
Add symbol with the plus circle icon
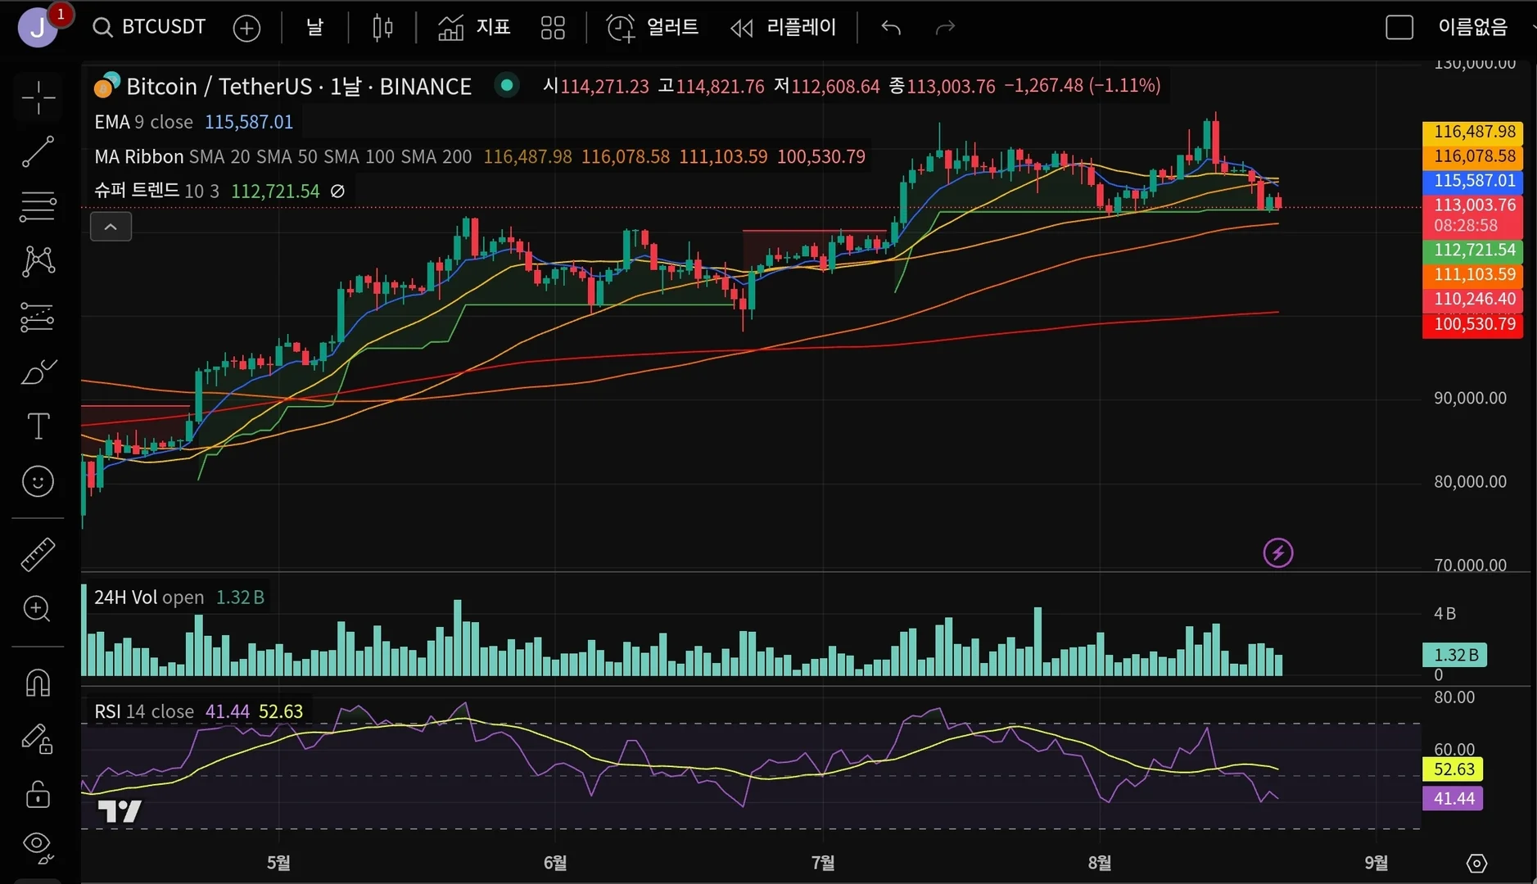(246, 29)
